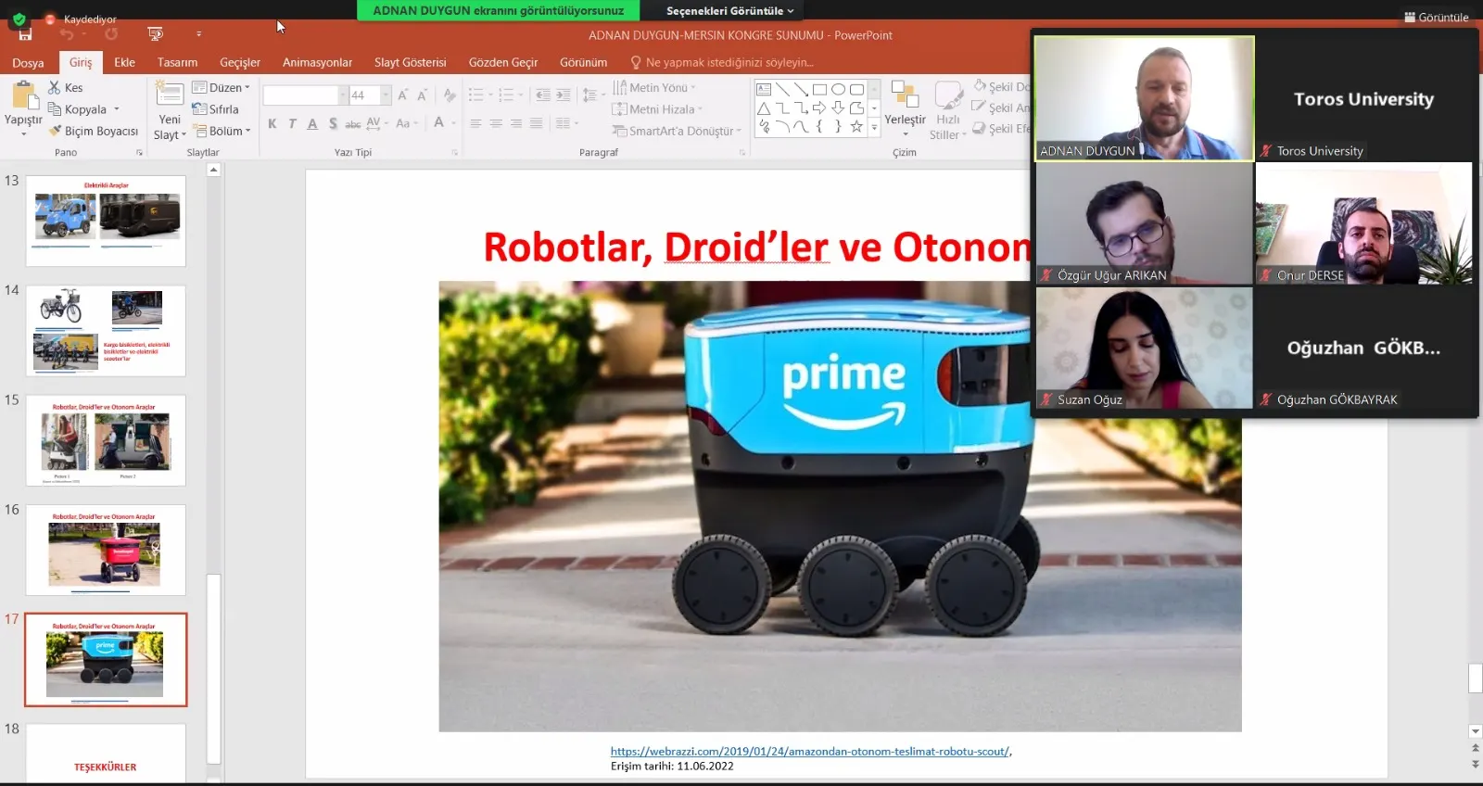1483x786 pixels.
Task: Switch to the Slayt Gösterisi tab
Action: pos(410,62)
